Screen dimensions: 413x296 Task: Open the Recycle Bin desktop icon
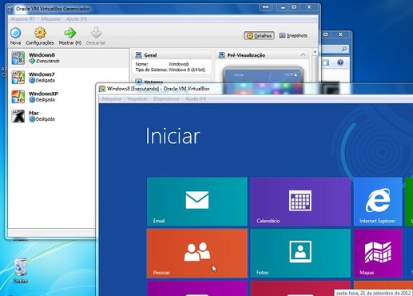click(20, 270)
